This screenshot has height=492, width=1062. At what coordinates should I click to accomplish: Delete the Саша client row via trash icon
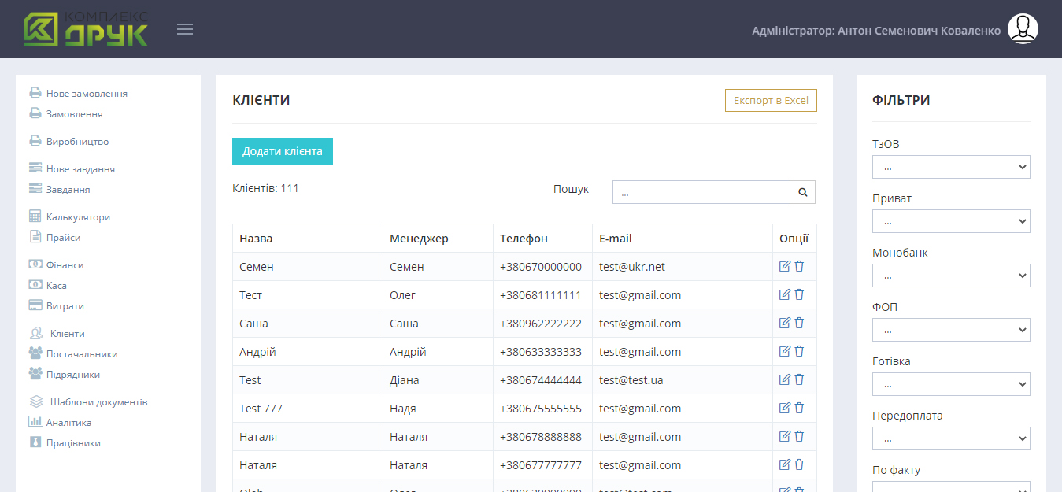click(799, 323)
